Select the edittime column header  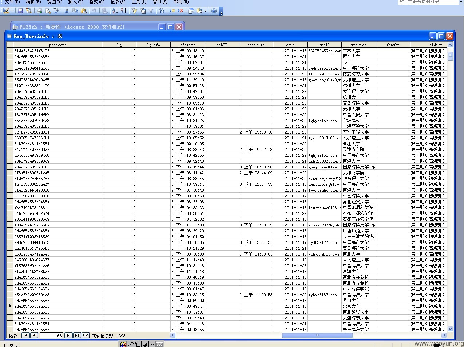(256, 45)
